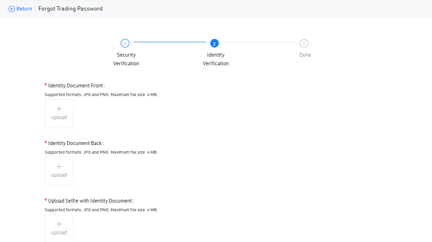
Task: Click the Done step label
Action: 305,55
